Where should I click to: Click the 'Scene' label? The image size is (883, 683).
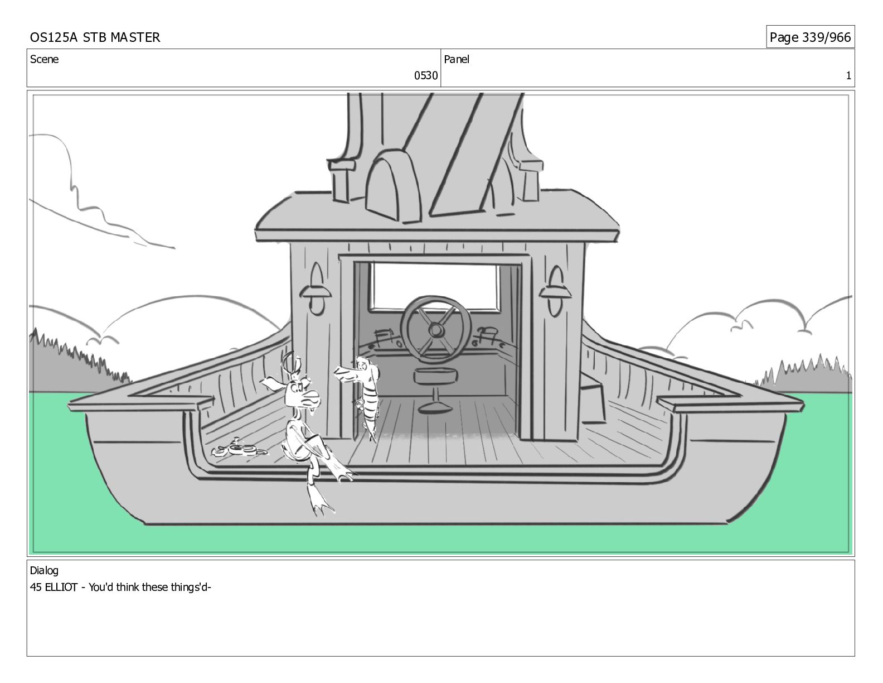pos(44,59)
